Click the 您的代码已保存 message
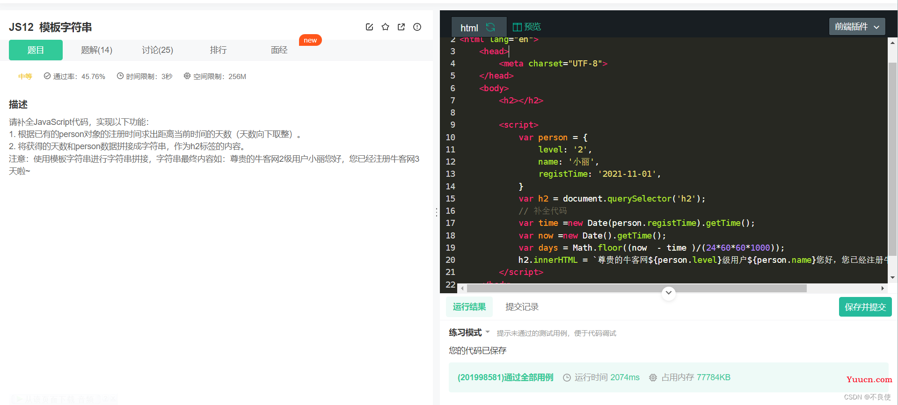 pos(477,350)
